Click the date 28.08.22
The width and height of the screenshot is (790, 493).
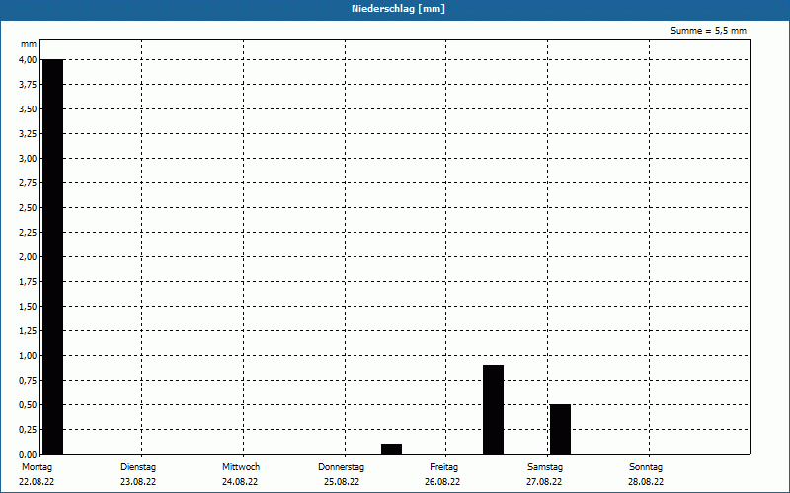point(646,482)
